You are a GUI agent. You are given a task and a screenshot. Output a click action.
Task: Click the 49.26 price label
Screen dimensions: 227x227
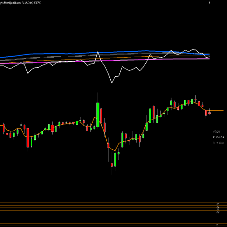(217, 132)
